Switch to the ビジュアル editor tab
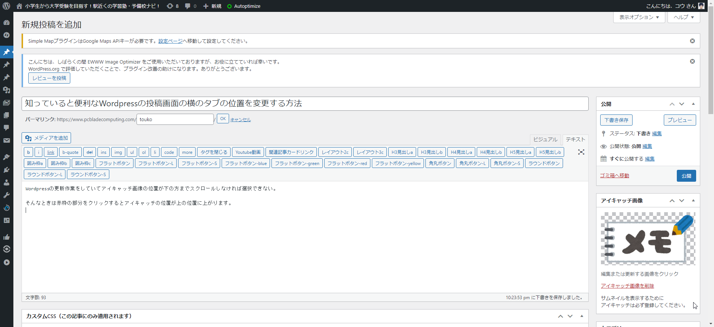Viewport: 714px width, 327px height. coord(545,139)
